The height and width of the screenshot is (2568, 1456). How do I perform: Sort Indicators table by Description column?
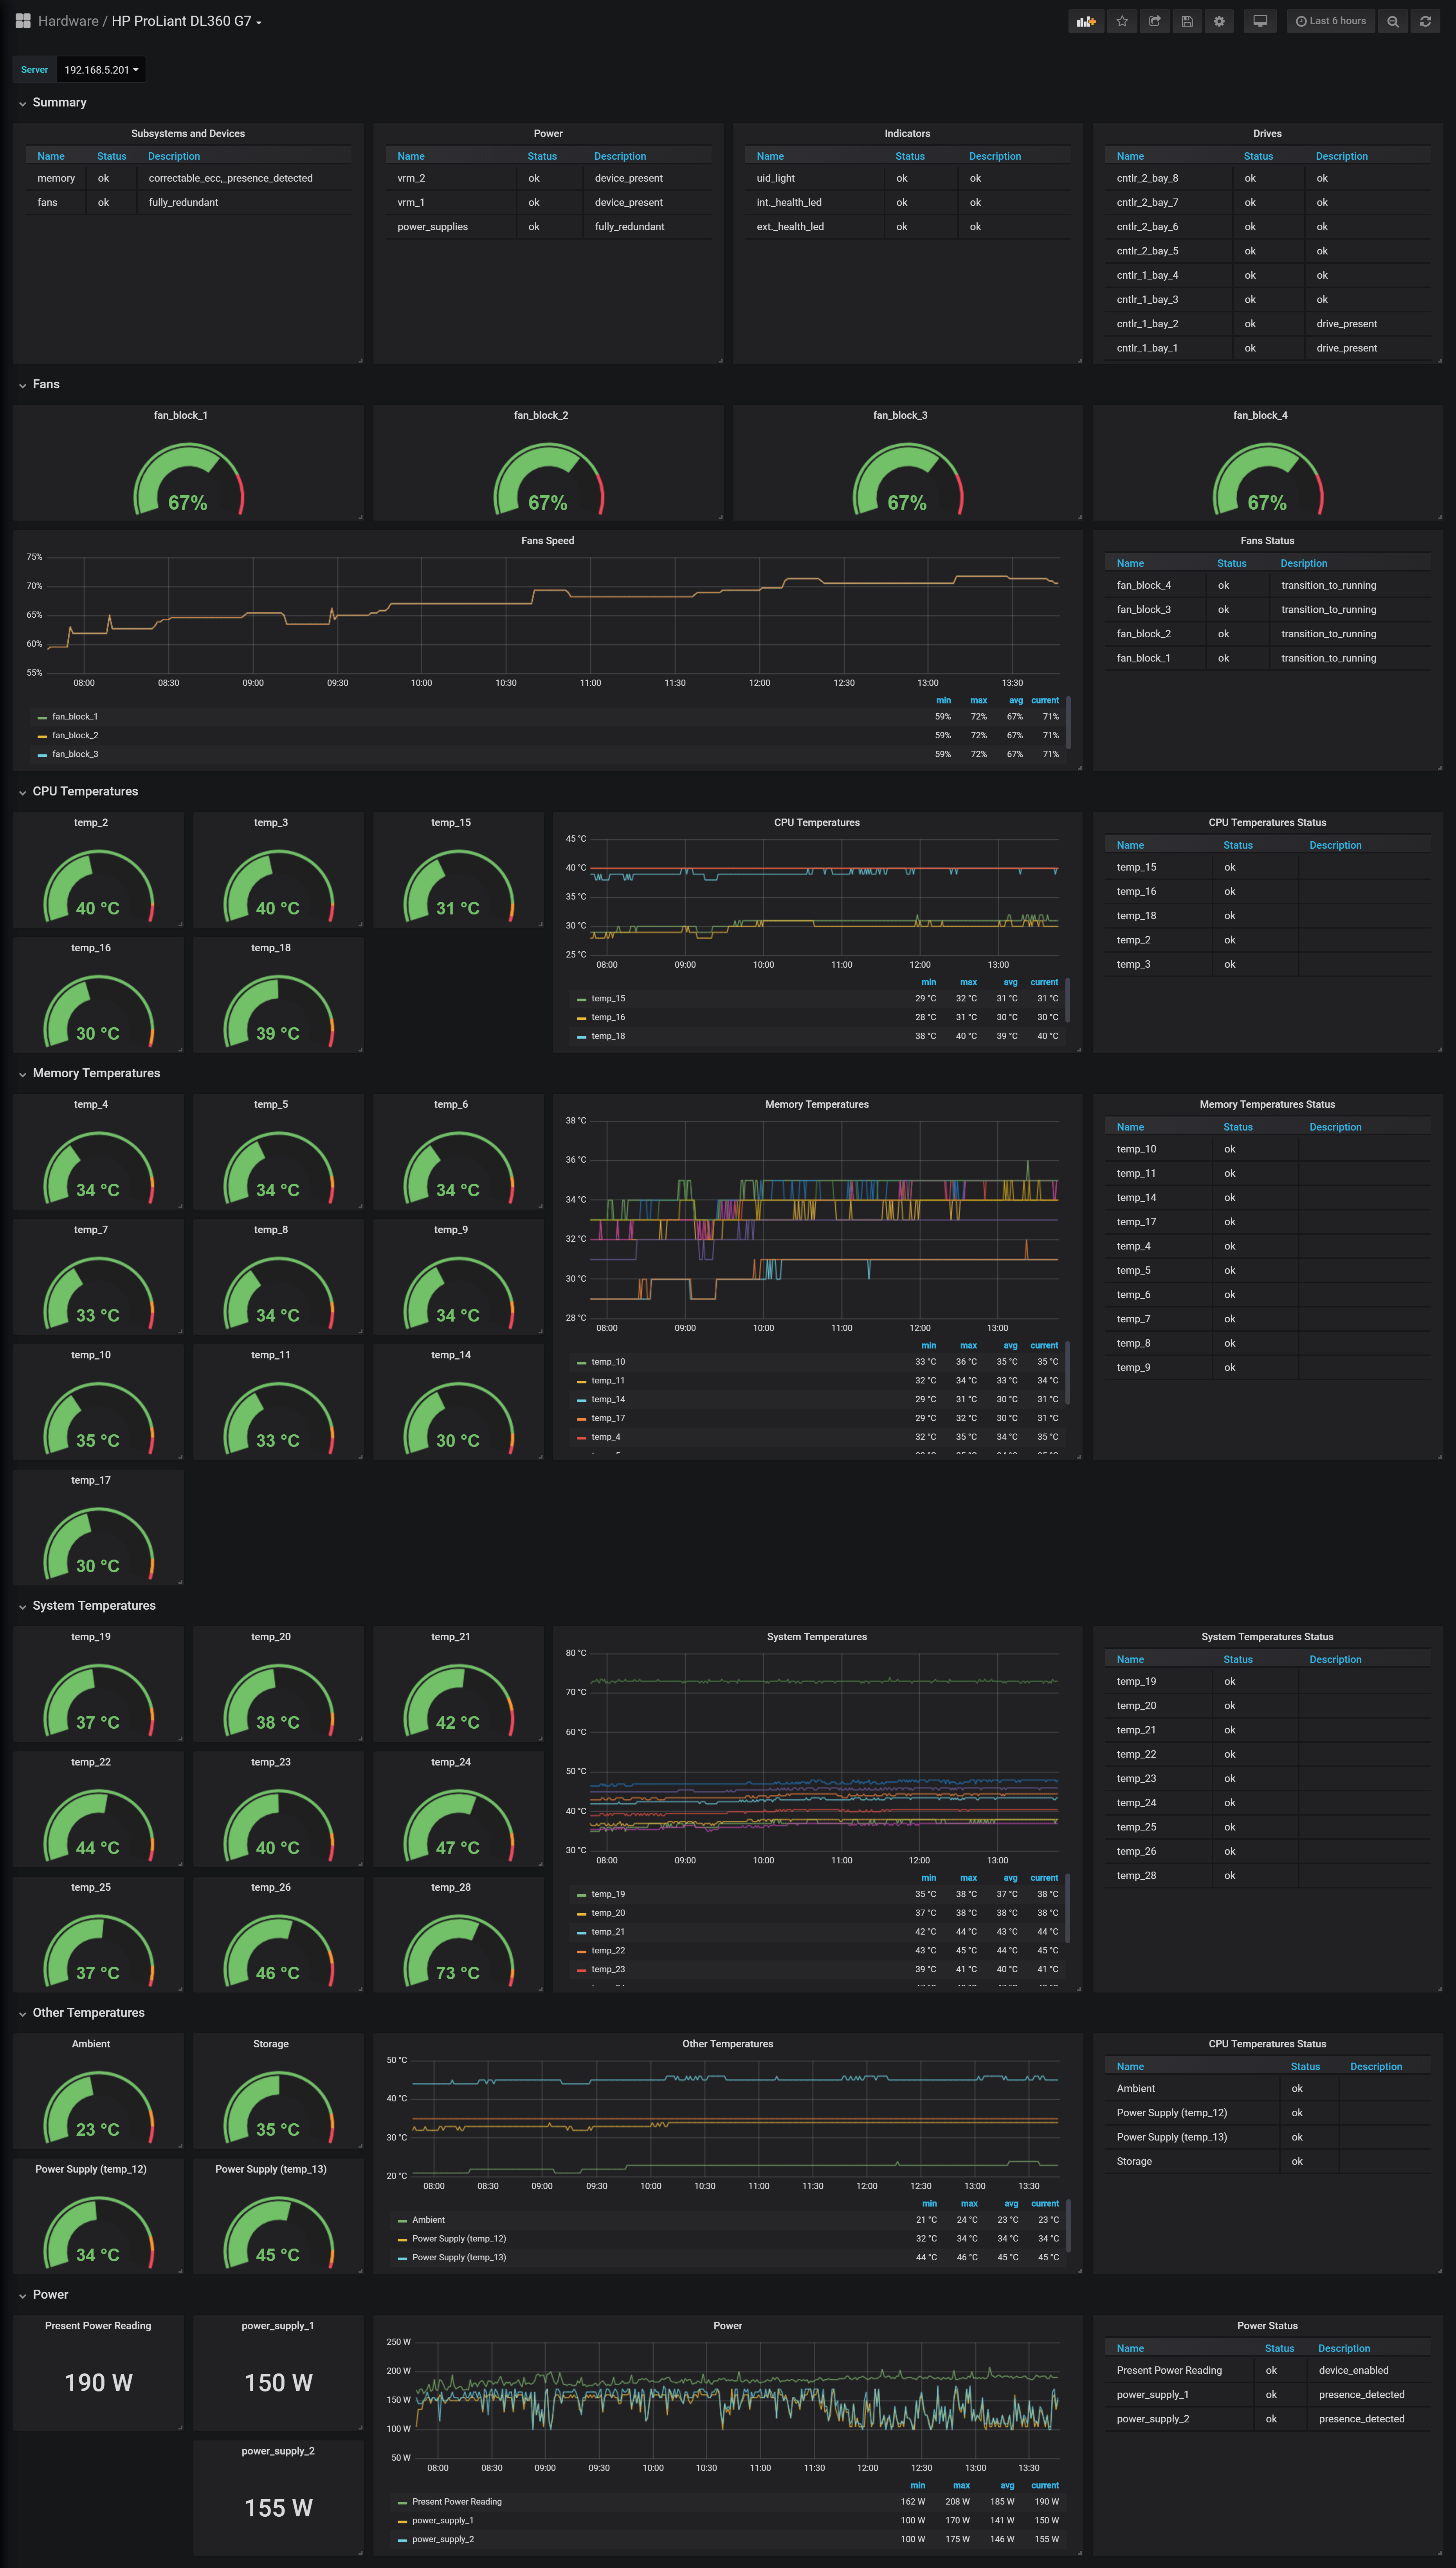pyautogui.click(x=995, y=157)
